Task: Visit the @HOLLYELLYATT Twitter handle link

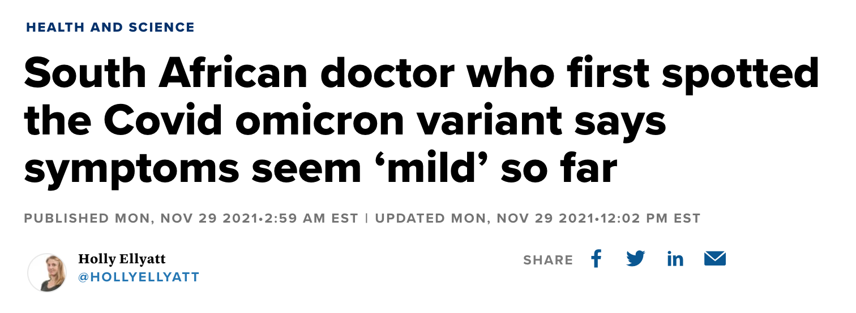Action: (139, 277)
